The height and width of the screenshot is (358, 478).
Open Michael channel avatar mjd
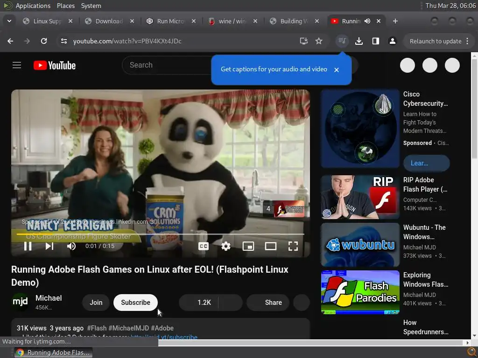click(20, 302)
